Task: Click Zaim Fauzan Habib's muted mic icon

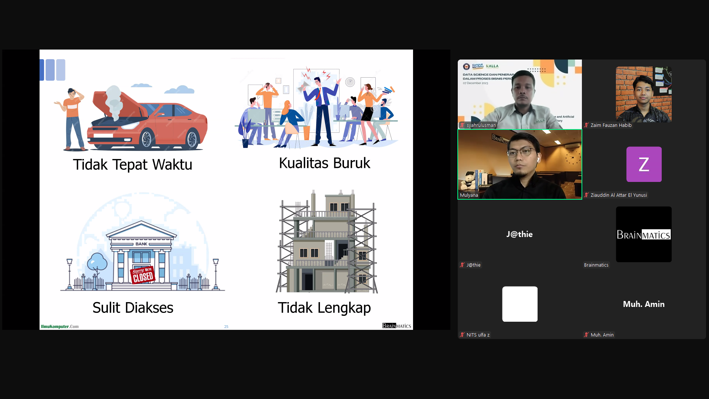Action: click(x=586, y=125)
